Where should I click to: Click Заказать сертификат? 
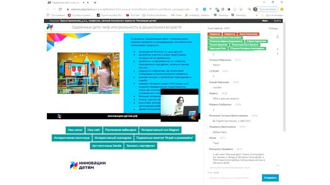[141, 146]
